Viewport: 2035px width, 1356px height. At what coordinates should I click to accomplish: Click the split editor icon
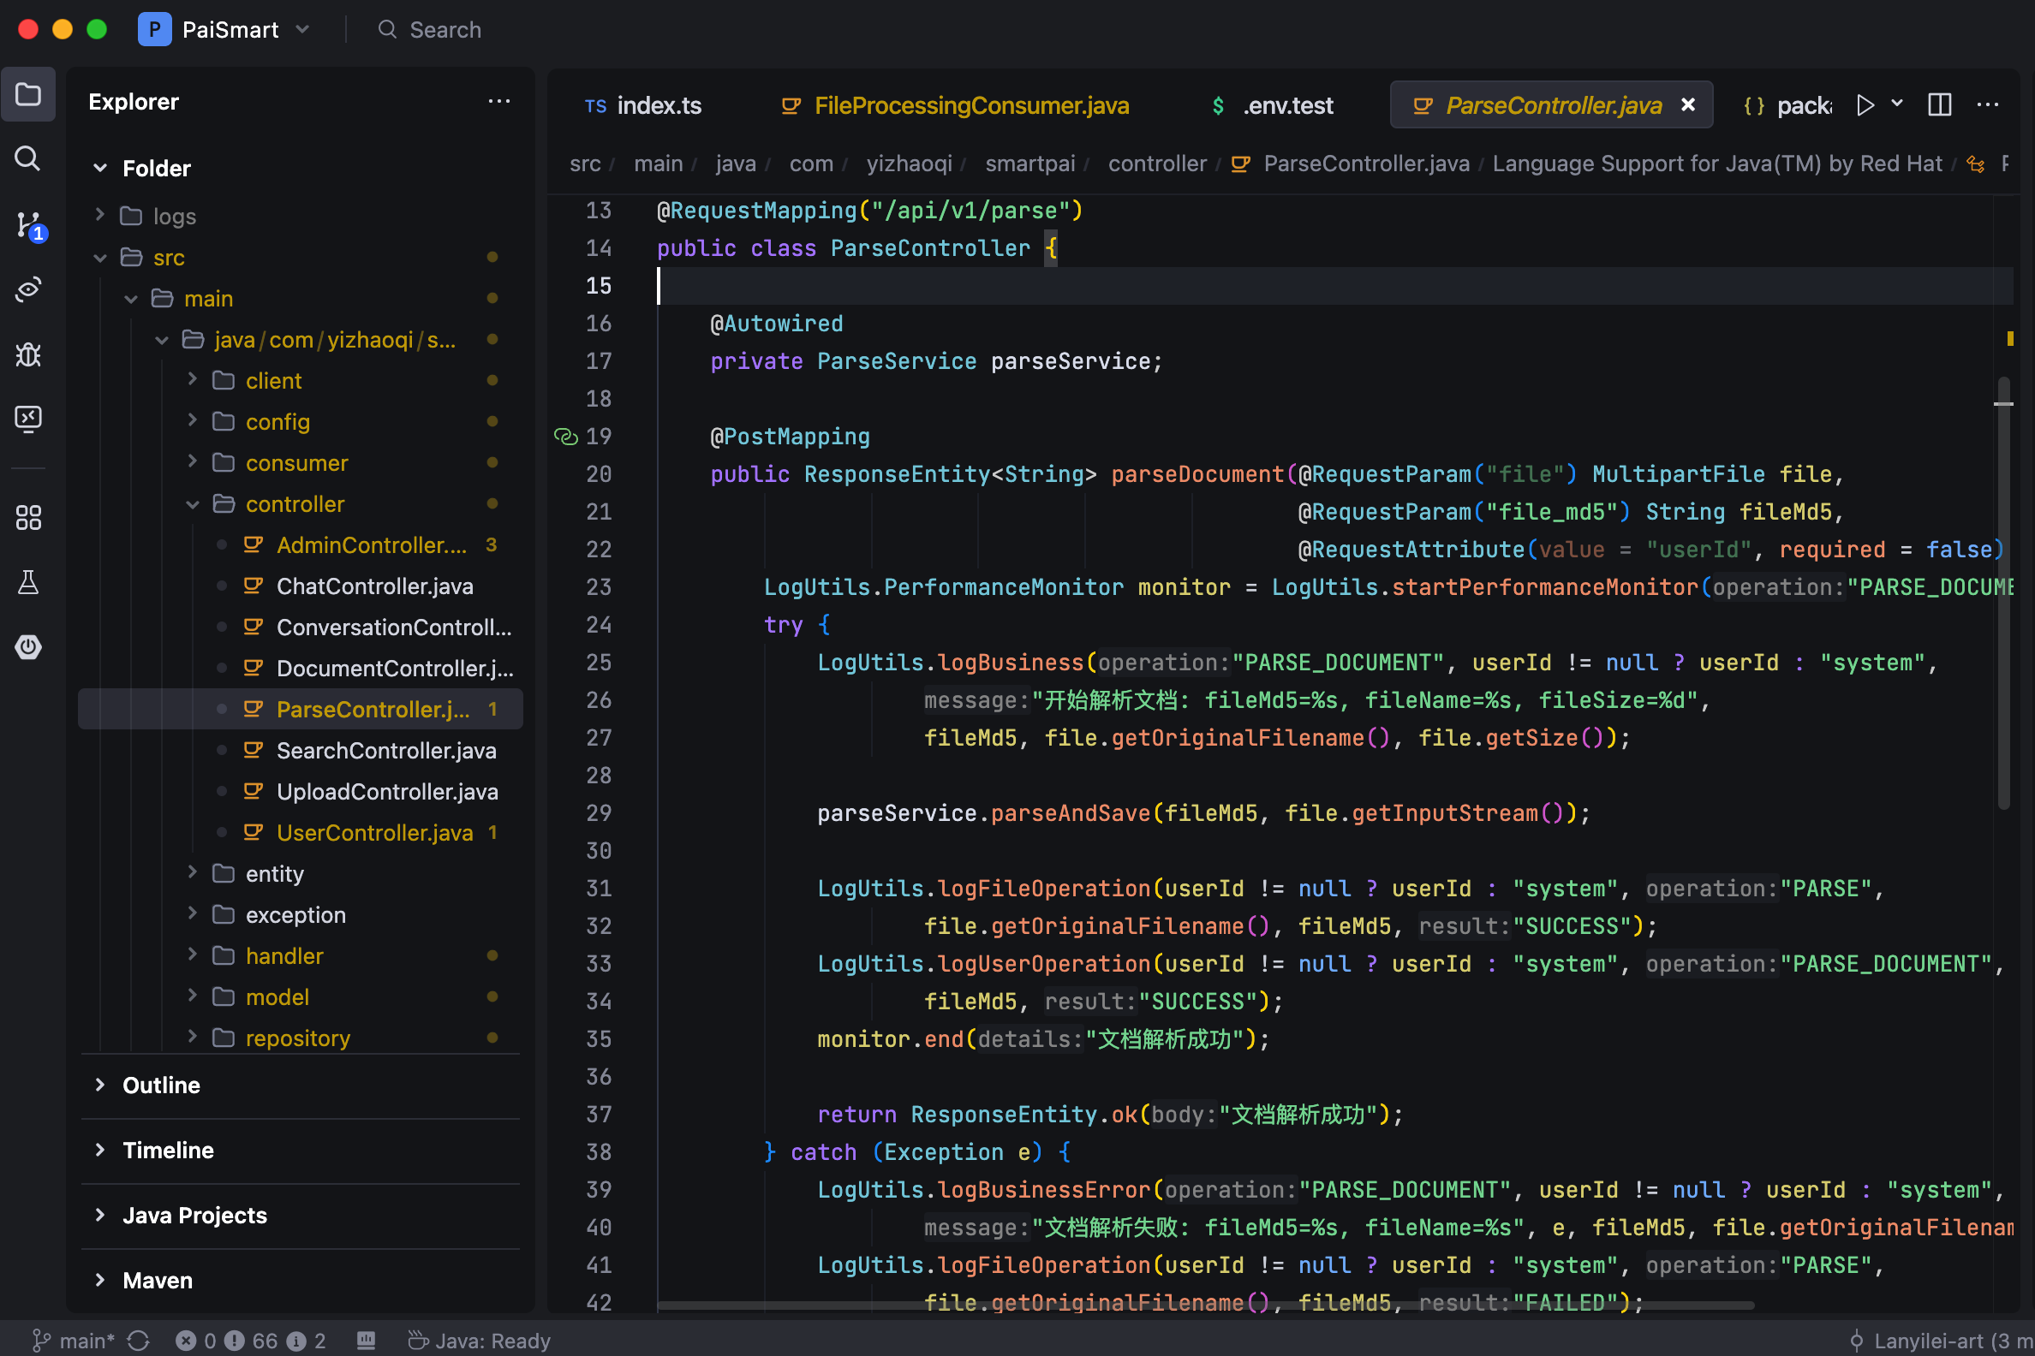click(1939, 105)
